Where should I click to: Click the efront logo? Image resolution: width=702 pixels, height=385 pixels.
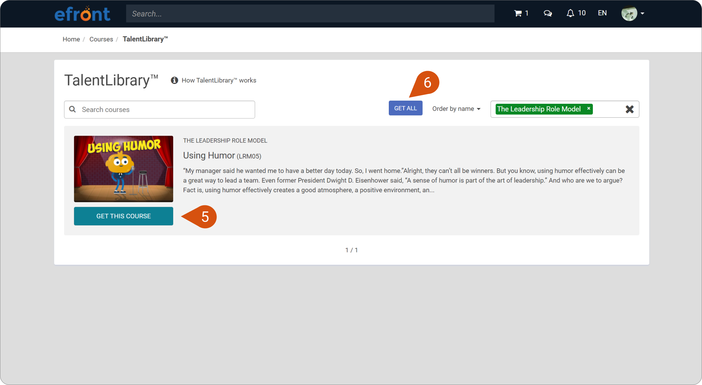82,14
